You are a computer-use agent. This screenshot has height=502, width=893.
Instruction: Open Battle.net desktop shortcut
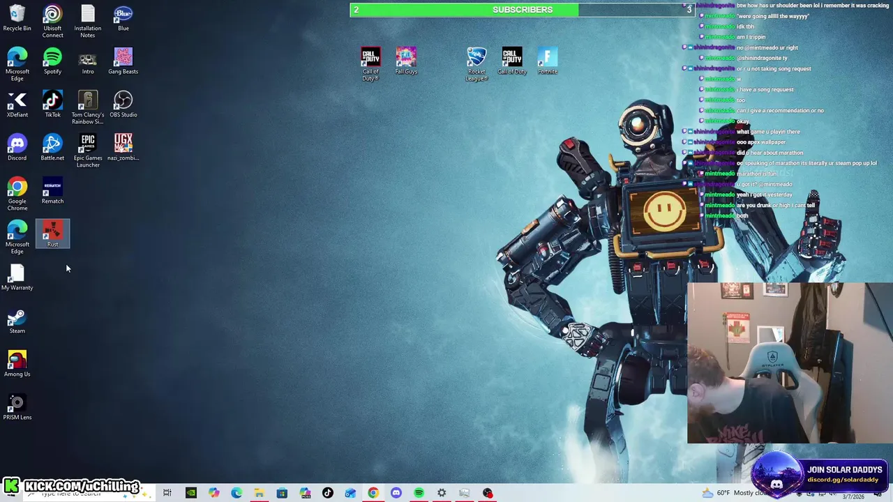[x=52, y=148]
